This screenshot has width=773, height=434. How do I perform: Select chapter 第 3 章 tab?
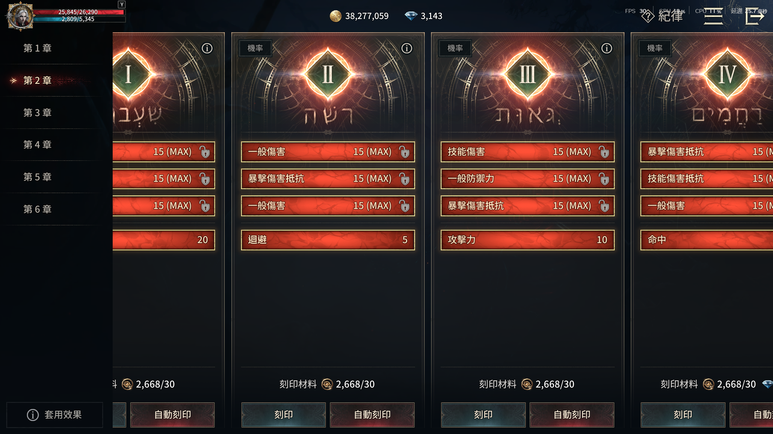pyautogui.click(x=38, y=112)
